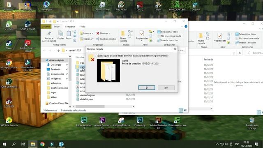Image resolution: width=263 pixels, height=148 pixels.
Task: Open logos folder in navigation pane
Action: pos(53,92)
